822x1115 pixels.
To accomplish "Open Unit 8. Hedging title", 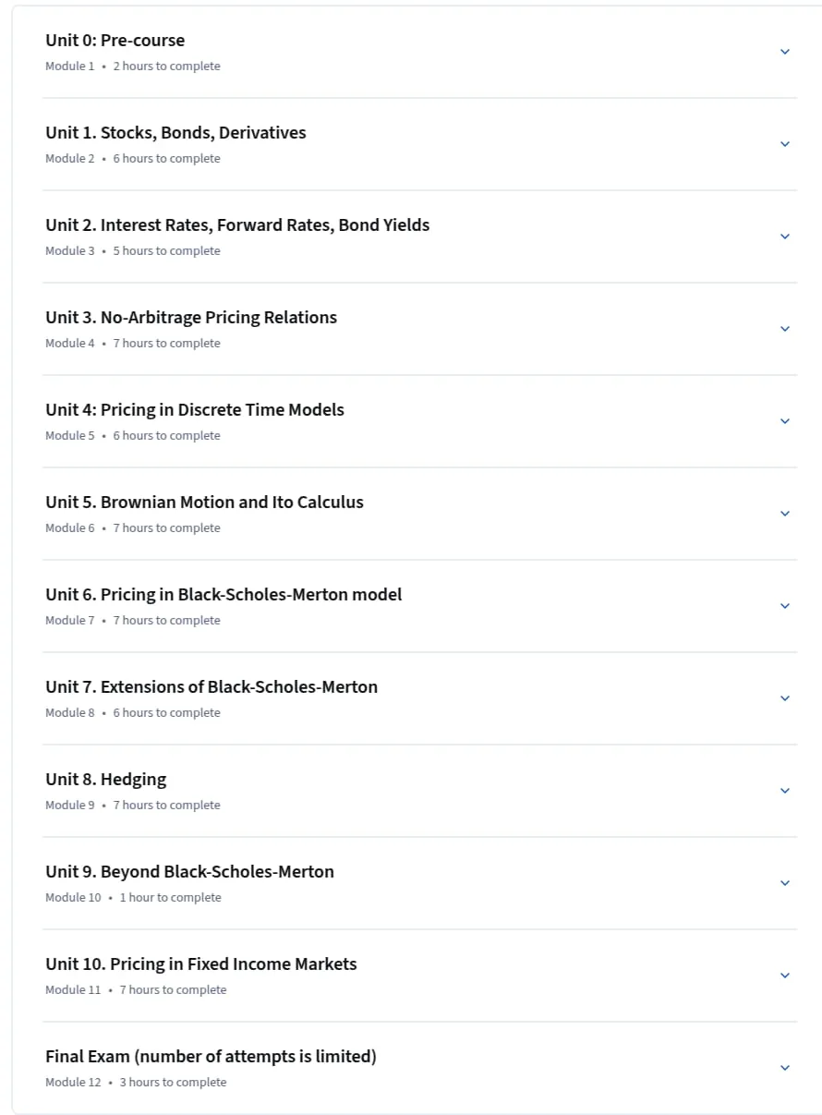I will tap(106, 780).
